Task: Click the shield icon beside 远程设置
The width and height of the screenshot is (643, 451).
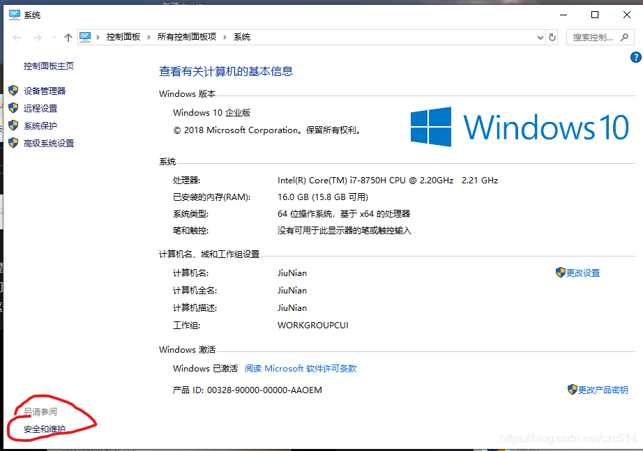Action: coord(13,108)
